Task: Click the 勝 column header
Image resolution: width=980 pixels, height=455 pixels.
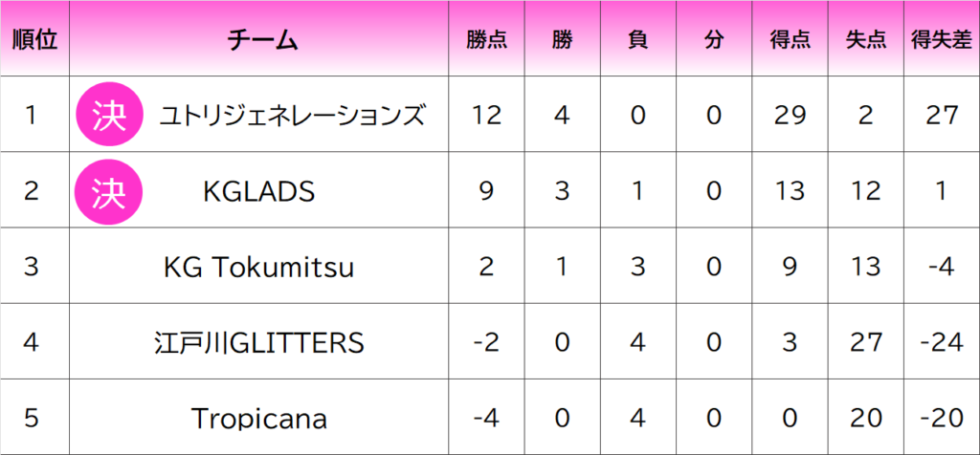Action: click(x=562, y=40)
